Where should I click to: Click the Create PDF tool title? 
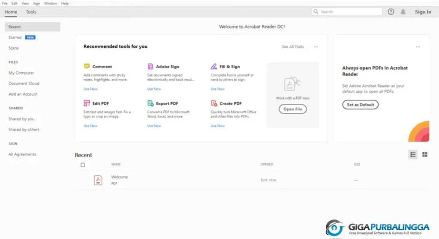click(230, 103)
